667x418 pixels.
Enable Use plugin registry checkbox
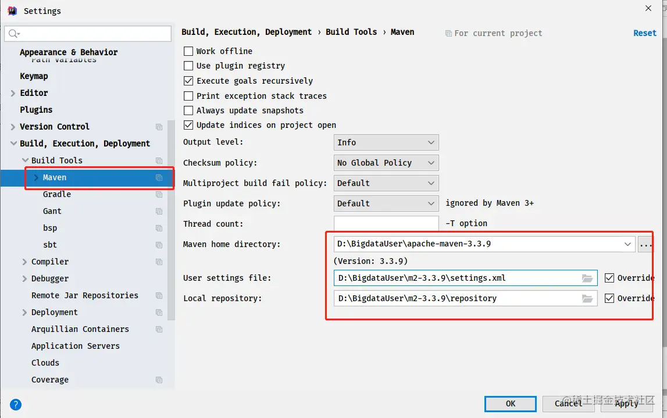point(188,66)
